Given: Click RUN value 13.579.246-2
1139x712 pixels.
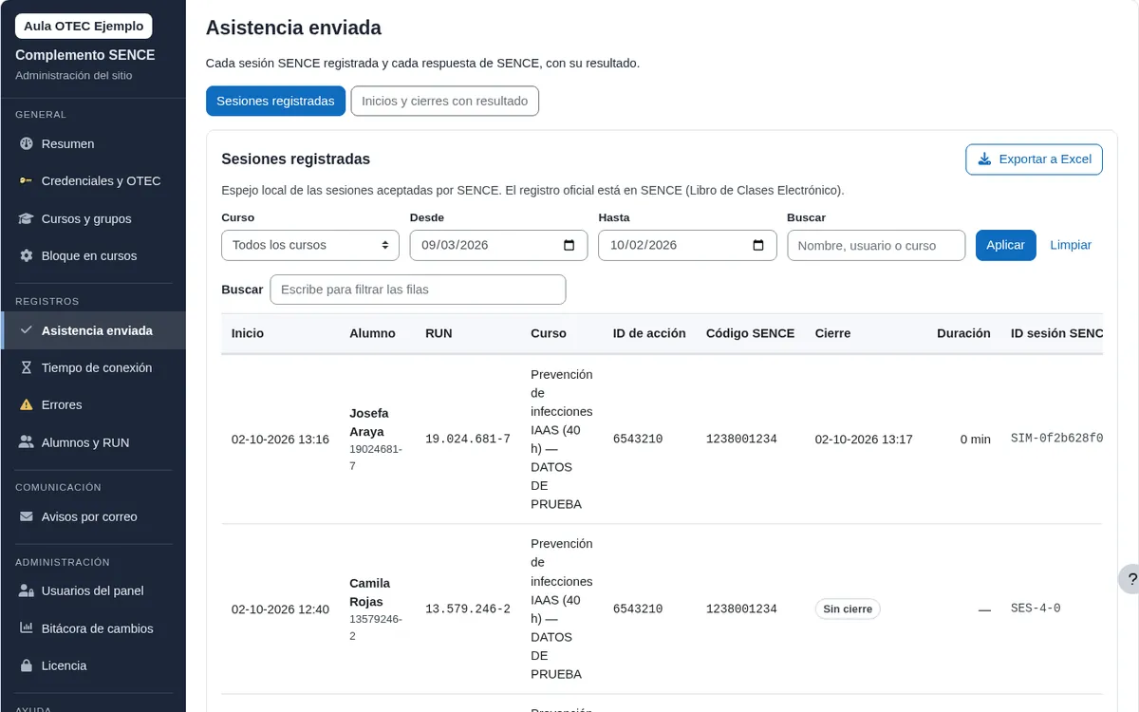Looking at the screenshot, I should (468, 609).
